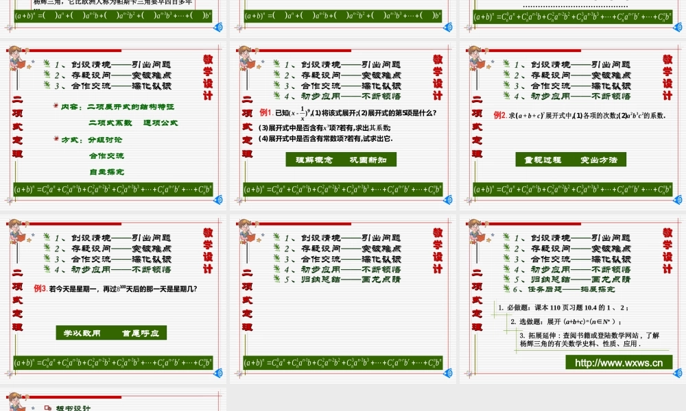
Task: Click the 1. 必做题 homework line
Action: pos(563,308)
